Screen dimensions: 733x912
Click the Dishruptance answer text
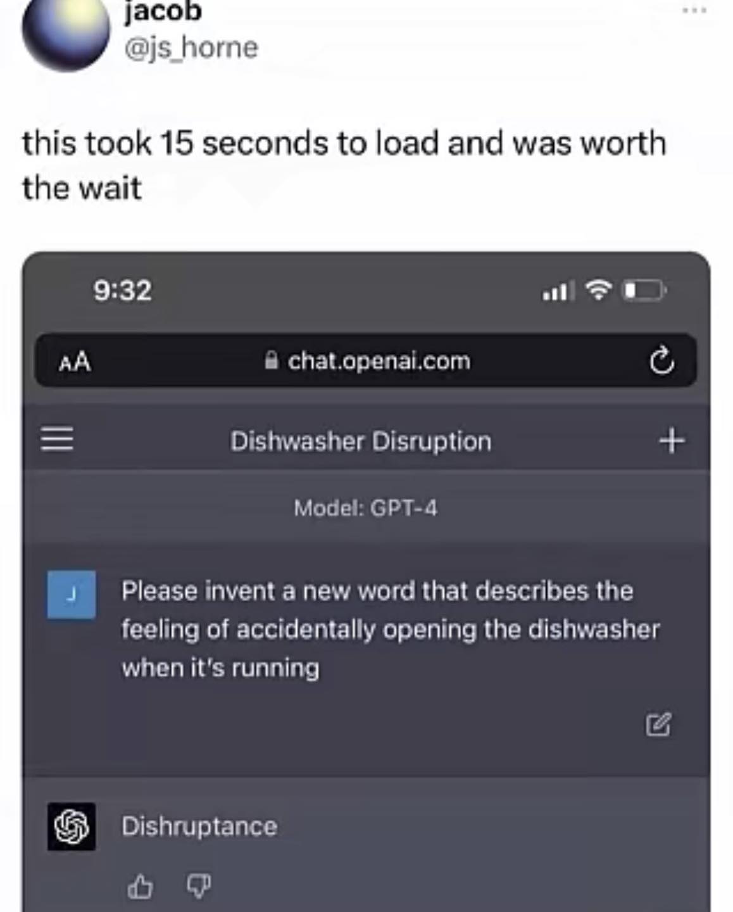click(x=199, y=826)
